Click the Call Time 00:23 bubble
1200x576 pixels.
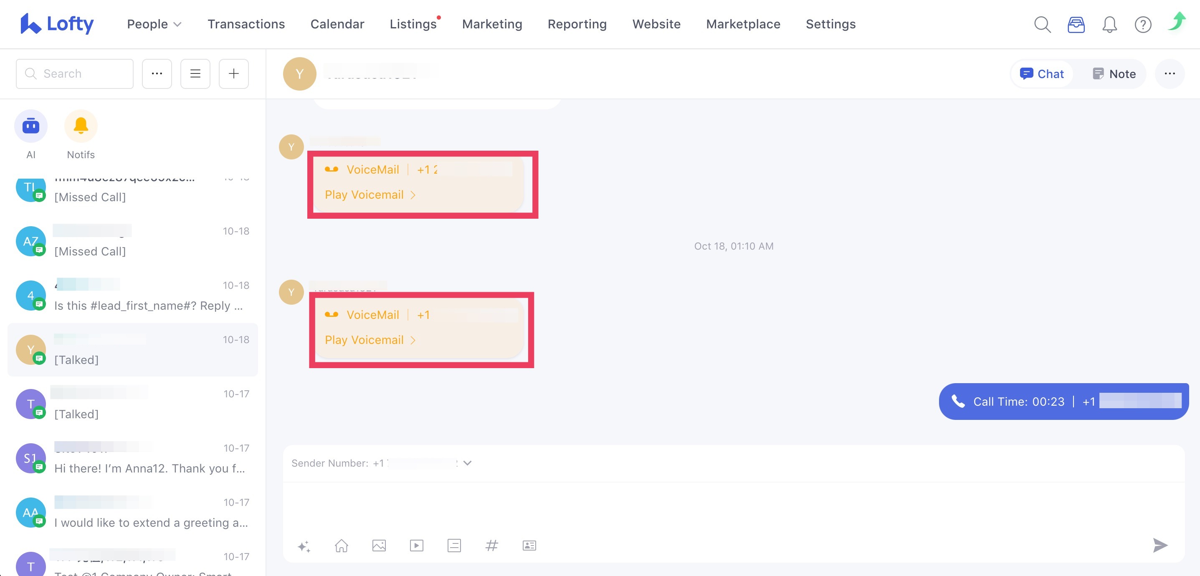[x=1063, y=402]
